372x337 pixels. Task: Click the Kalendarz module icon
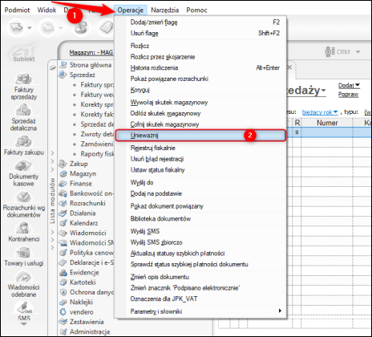63,223
